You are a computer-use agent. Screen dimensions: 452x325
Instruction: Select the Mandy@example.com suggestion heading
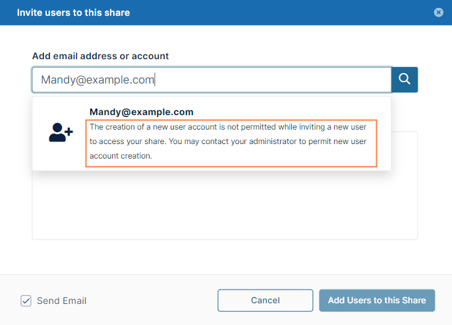141,112
